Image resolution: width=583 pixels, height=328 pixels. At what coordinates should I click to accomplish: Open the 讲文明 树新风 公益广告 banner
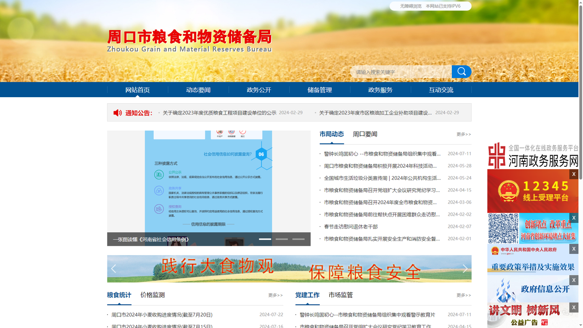tap(533, 315)
